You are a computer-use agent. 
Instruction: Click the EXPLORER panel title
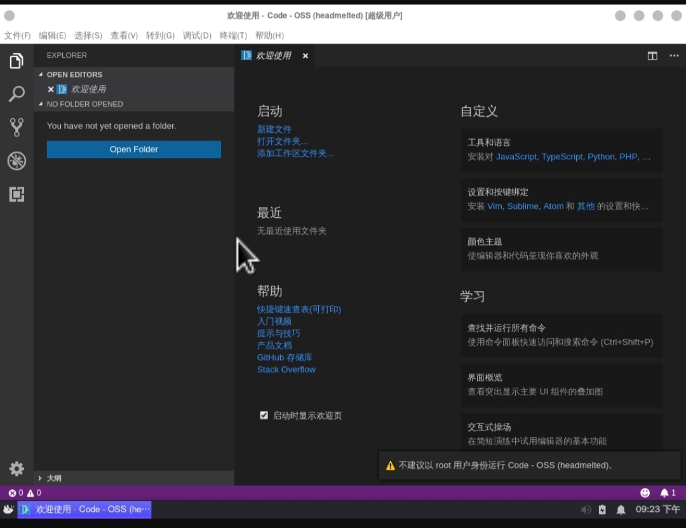click(67, 55)
